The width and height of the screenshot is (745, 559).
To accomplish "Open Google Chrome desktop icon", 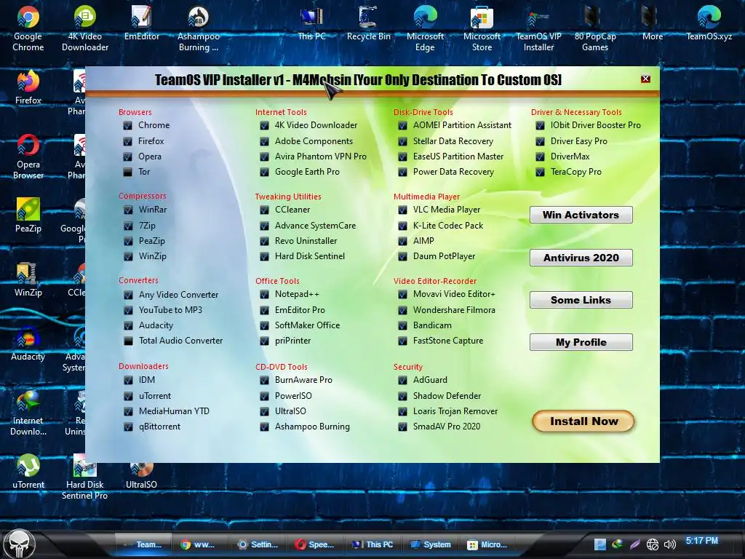I will 28,28.
